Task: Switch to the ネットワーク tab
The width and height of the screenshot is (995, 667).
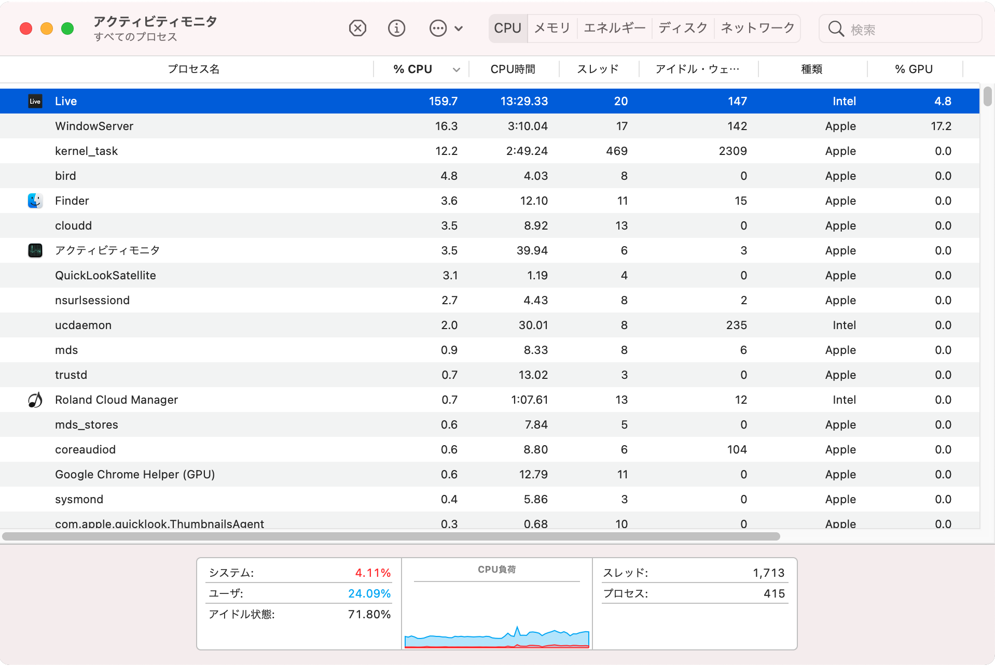Action: click(757, 28)
